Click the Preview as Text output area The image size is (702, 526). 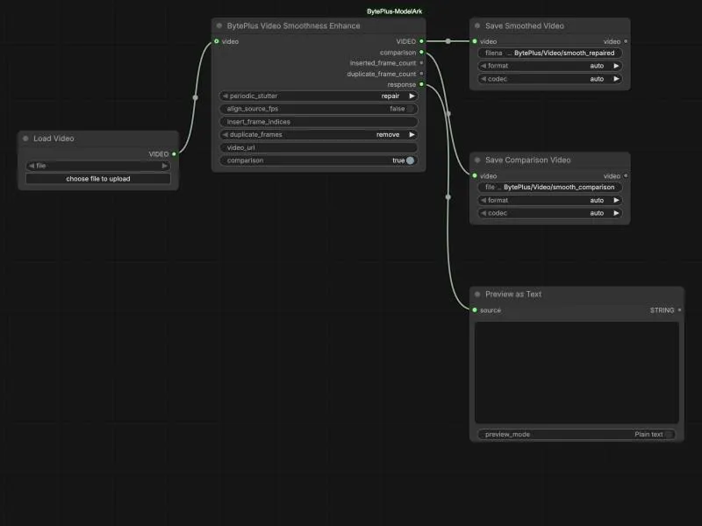point(577,373)
